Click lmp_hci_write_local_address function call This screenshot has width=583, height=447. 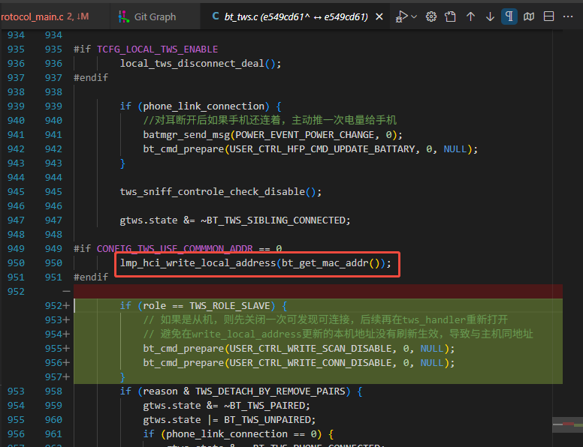coord(198,263)
